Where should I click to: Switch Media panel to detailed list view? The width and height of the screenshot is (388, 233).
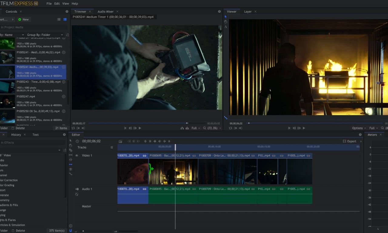click(65, 19)
